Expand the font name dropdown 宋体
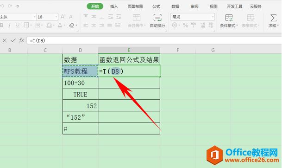The height and width of the screenshot is (168, 282). point(35,17)
